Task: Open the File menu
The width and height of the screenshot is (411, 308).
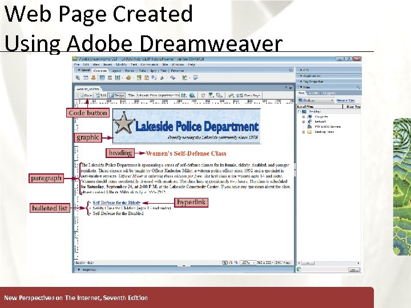Action: 76,64
